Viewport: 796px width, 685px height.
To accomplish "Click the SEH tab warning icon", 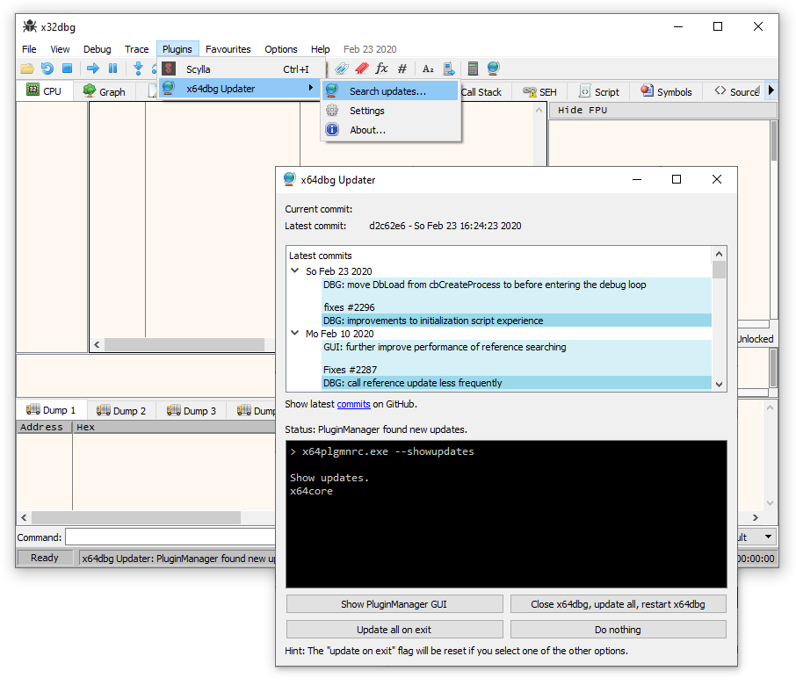I will (x=530, y=91).
